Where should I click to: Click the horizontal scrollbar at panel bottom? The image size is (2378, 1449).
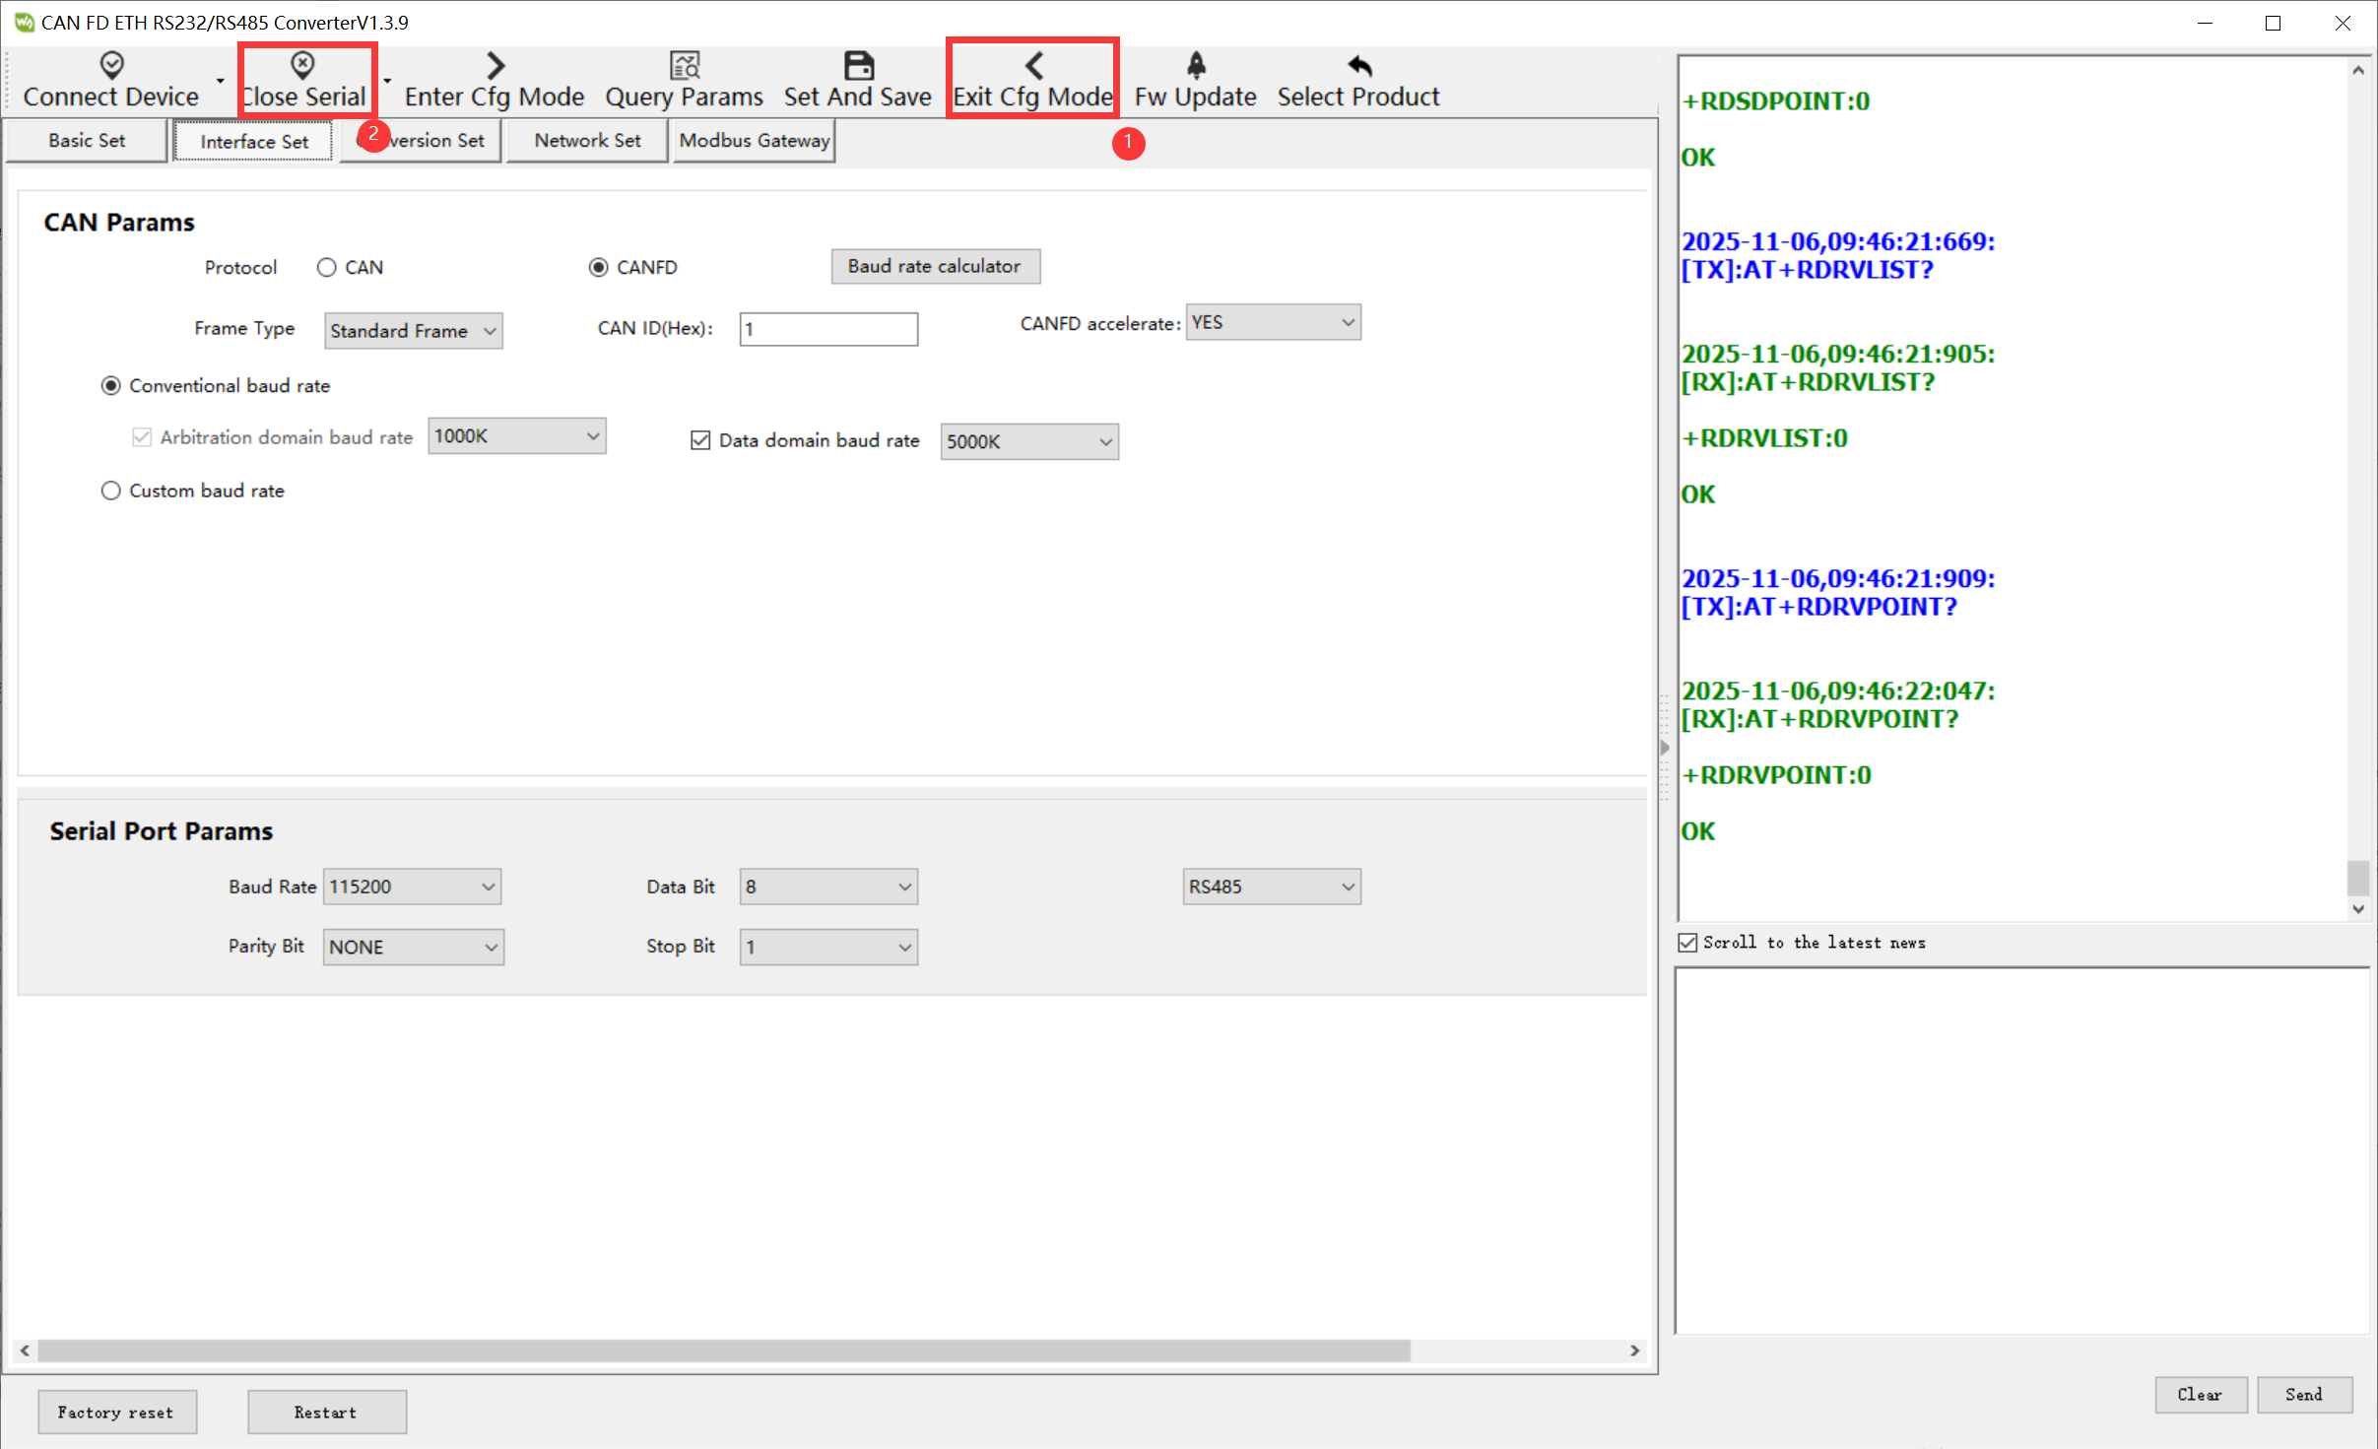tap(724, 1350)
